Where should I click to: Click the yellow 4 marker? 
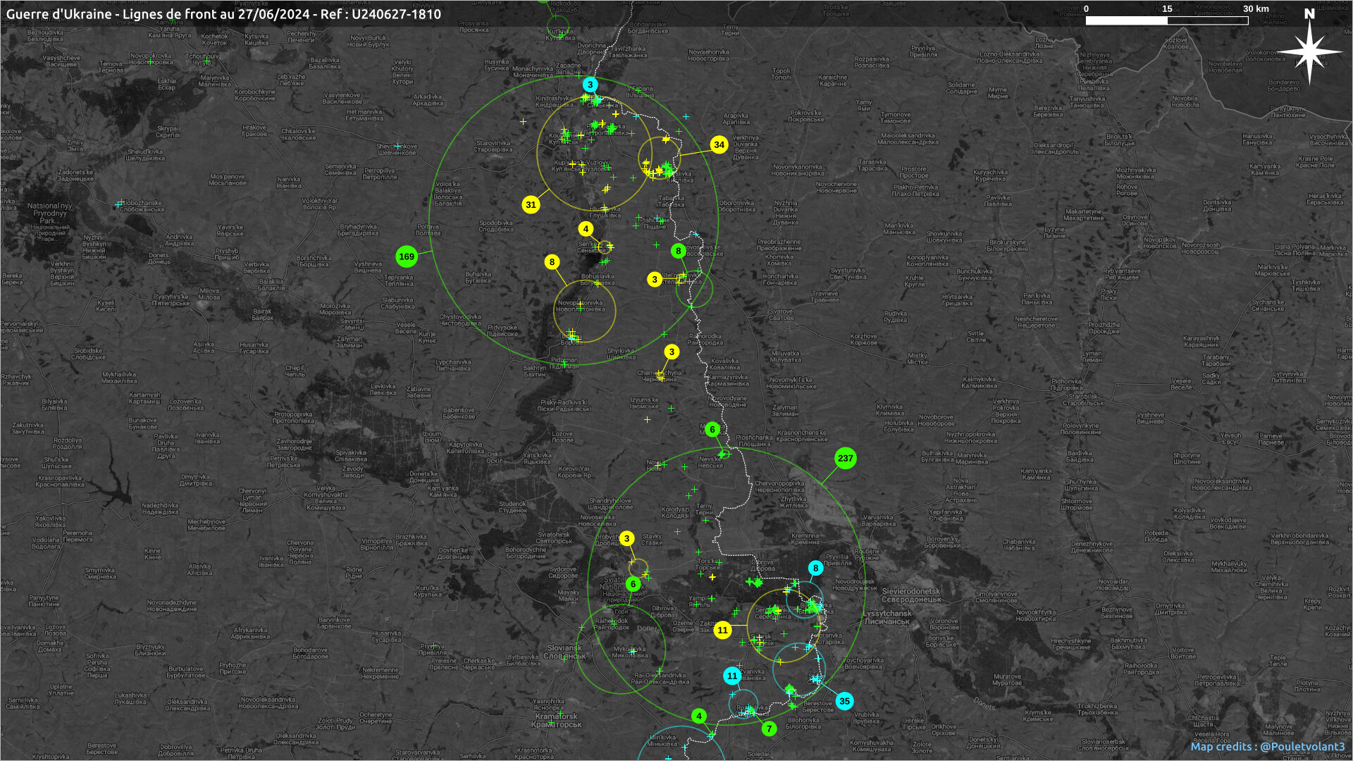(586, 229)
